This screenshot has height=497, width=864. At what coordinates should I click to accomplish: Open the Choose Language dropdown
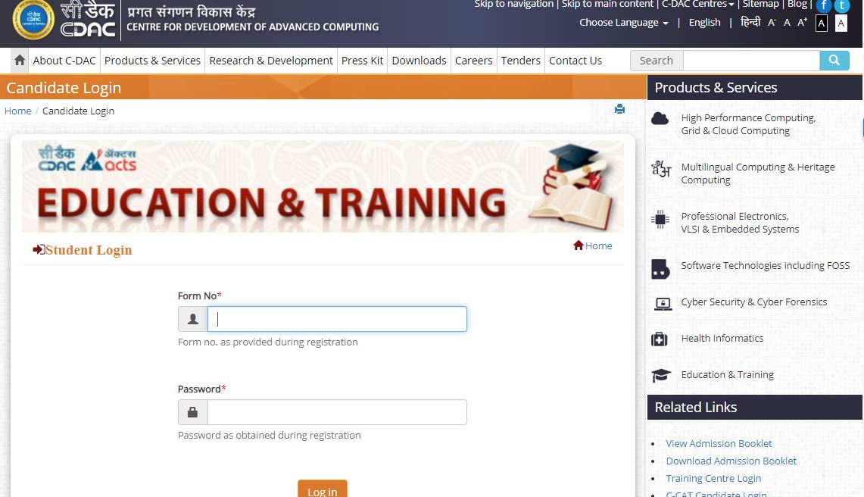coord(624,23)
